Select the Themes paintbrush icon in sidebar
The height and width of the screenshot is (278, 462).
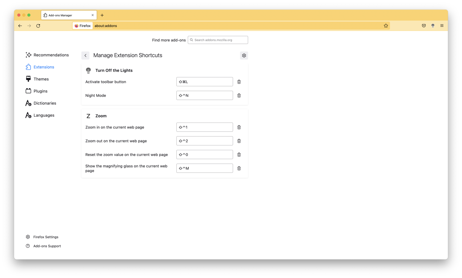(x=28, y=79)
